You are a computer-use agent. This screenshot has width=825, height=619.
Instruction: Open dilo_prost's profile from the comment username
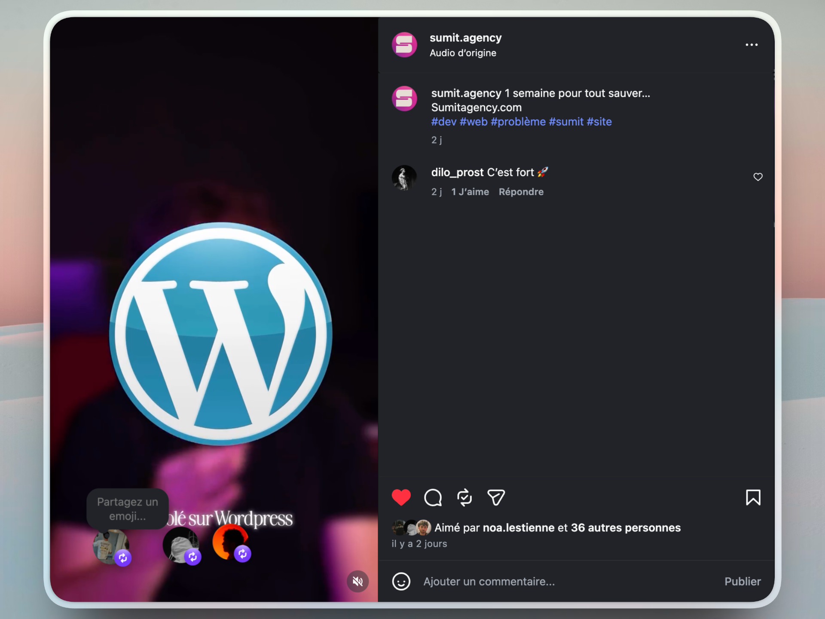tap(457, 172)
